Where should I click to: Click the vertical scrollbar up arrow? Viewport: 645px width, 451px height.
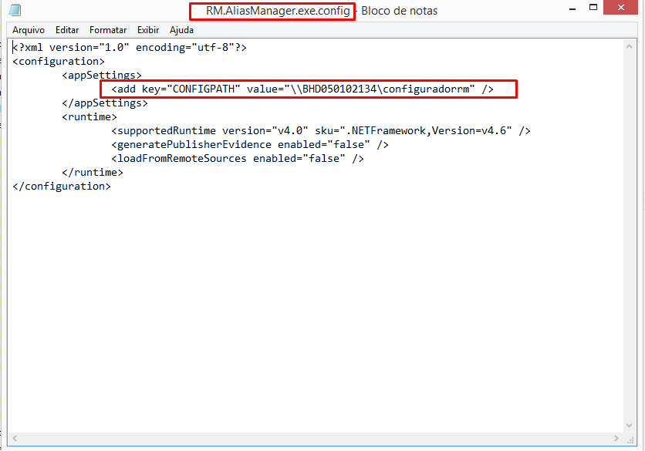(x=629, y=46)
